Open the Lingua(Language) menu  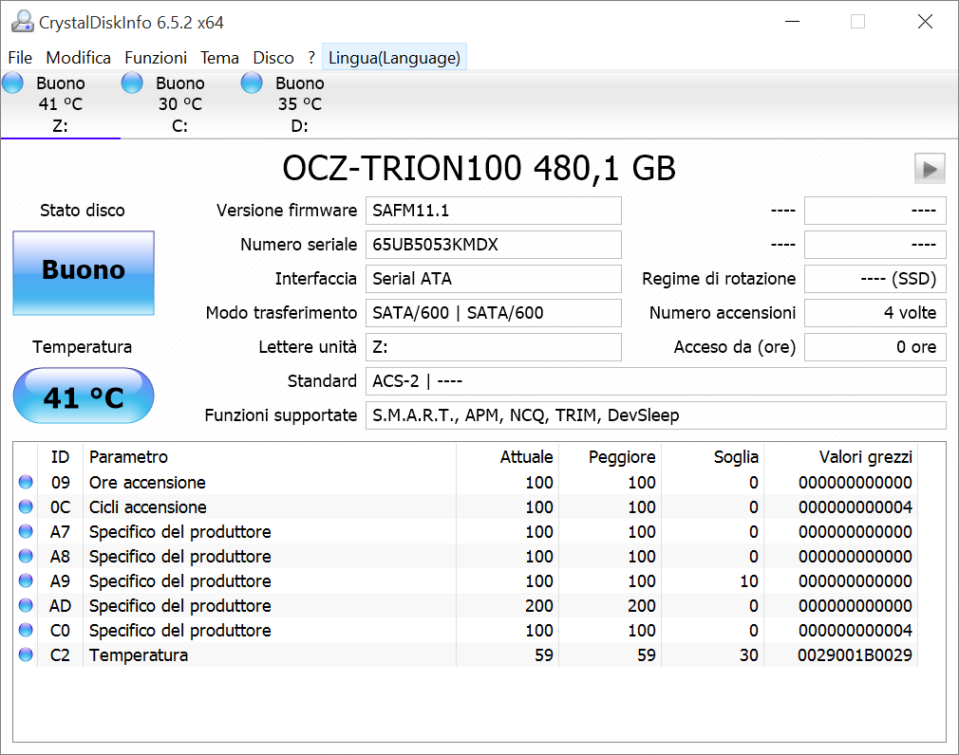(x=394, y=58)
